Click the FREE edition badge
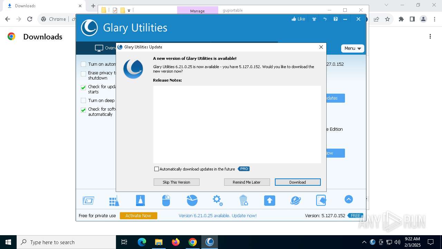Image resolution: width=442 pixels, height=249 pixels. tap(355, 215)
